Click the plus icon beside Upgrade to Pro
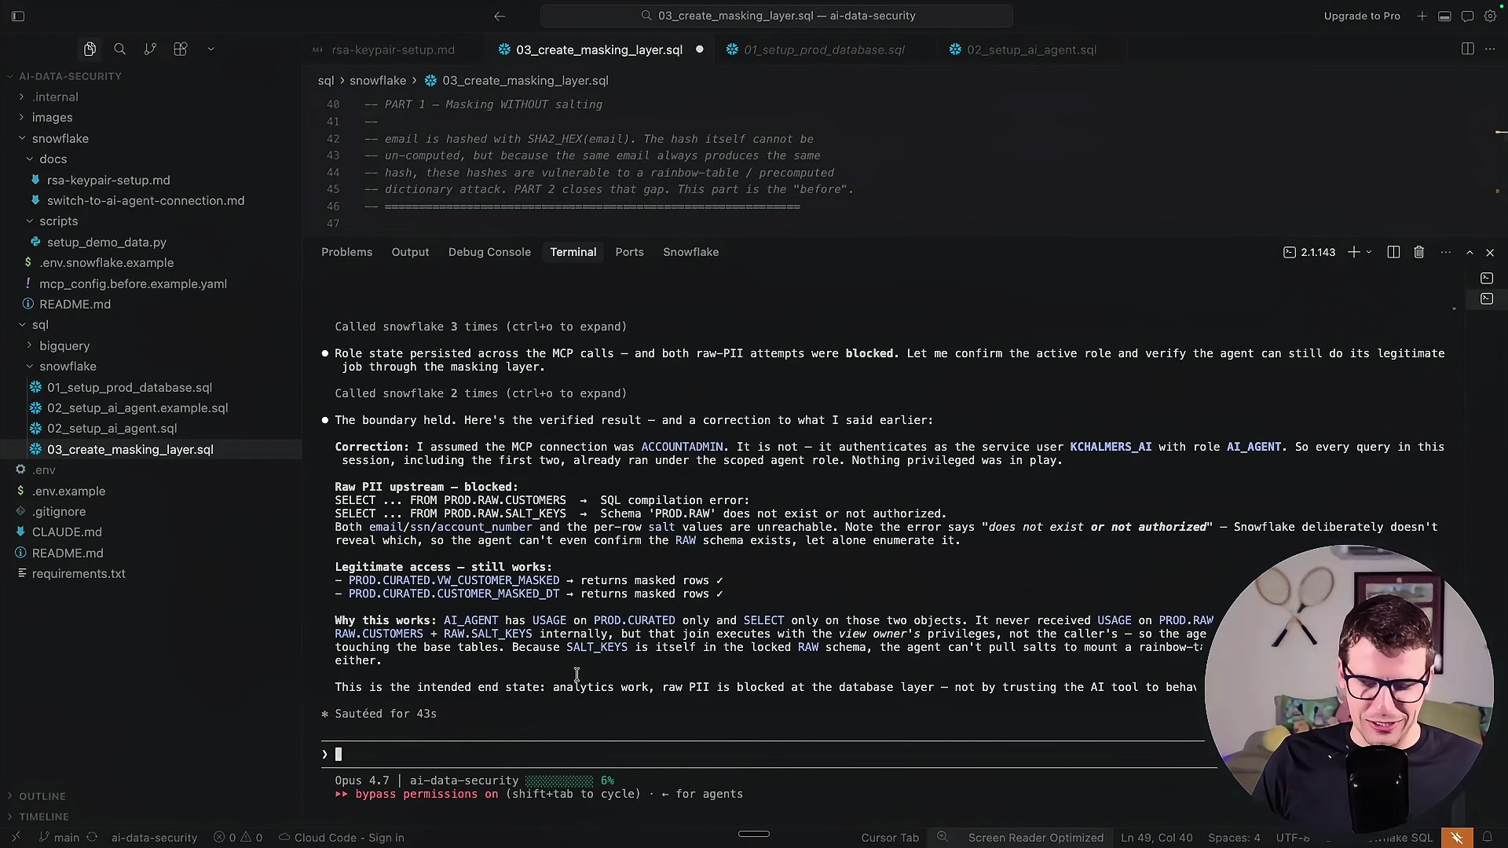Viewport: 1508px width, 848px height. click(1422, 16)
